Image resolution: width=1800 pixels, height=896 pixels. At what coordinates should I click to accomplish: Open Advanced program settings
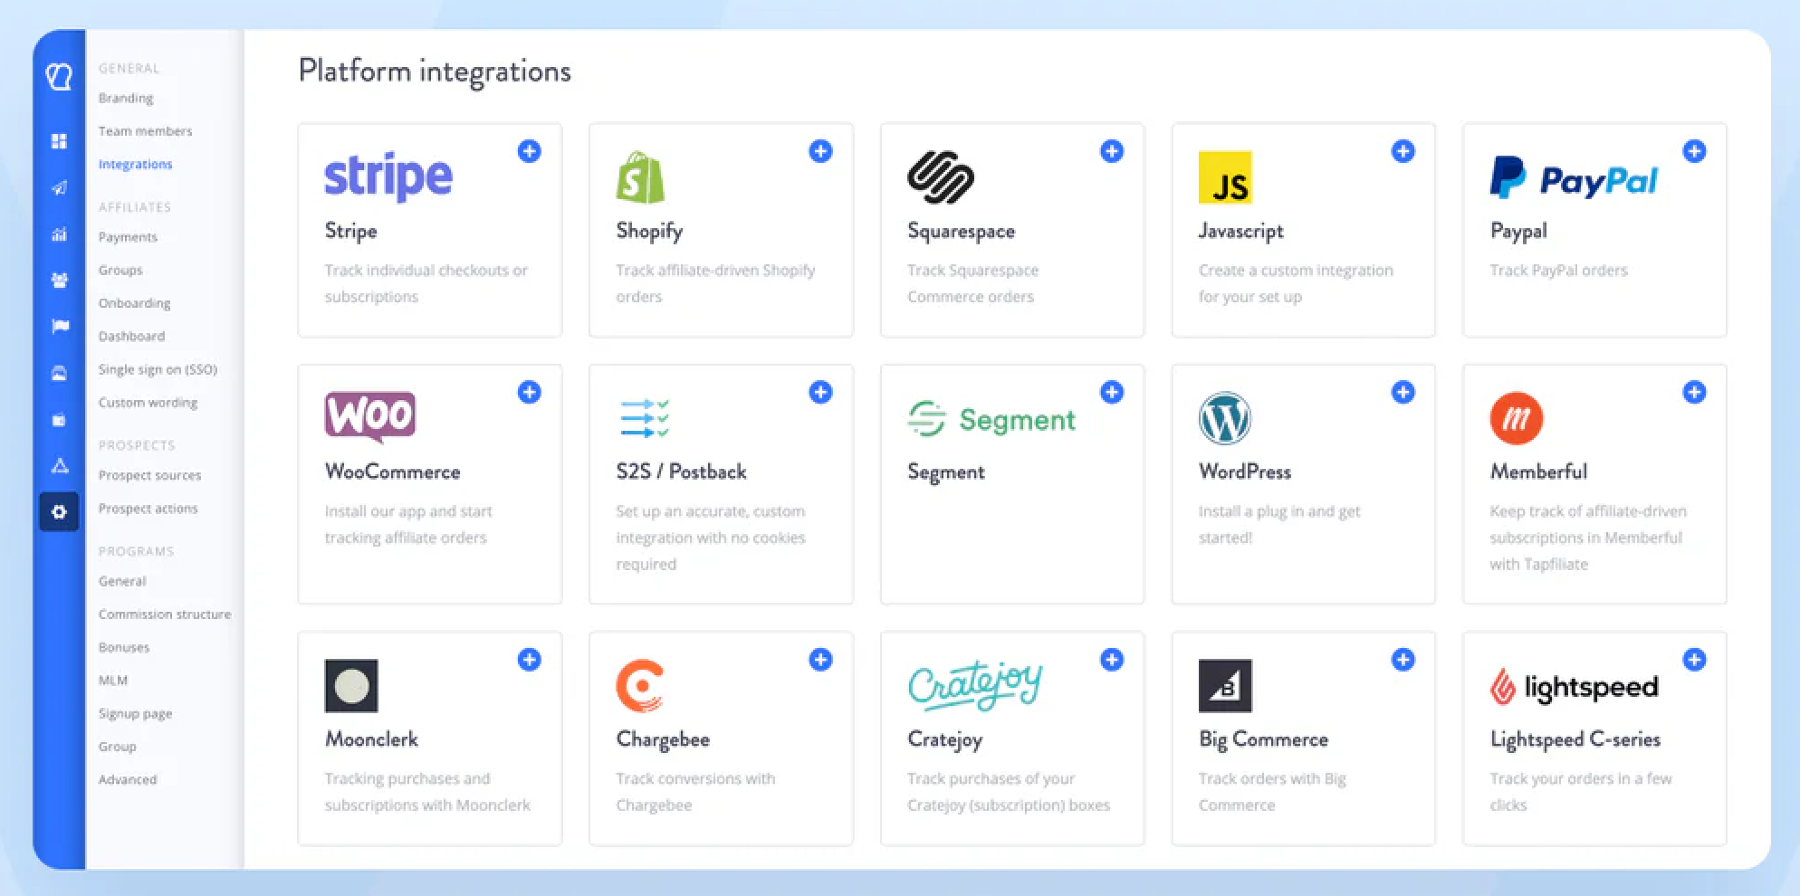128,779
